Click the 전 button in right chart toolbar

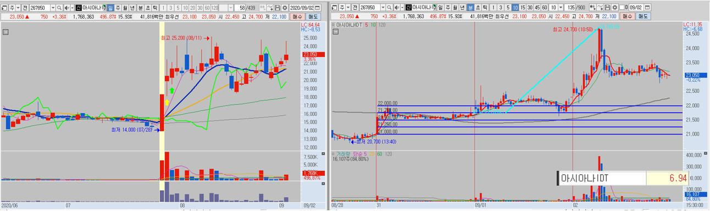pyautogui.click(x=354, y=8)
